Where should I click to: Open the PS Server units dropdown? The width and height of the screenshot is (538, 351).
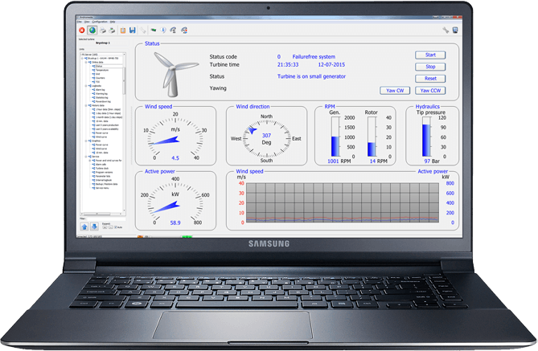tap(103, 55)
